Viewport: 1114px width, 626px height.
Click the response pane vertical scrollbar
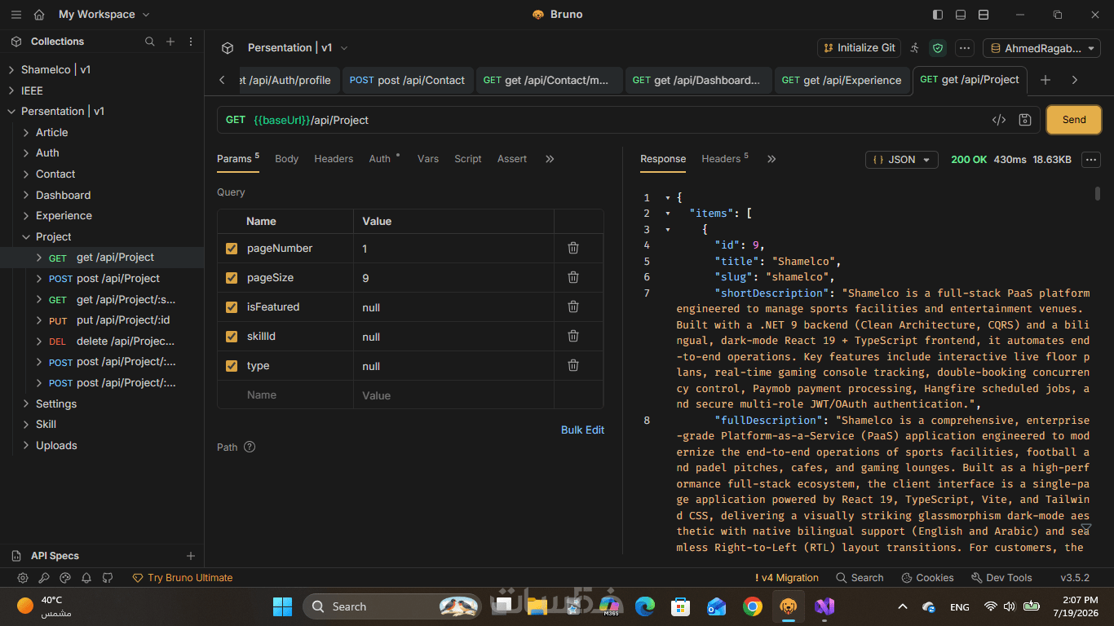1098,193
